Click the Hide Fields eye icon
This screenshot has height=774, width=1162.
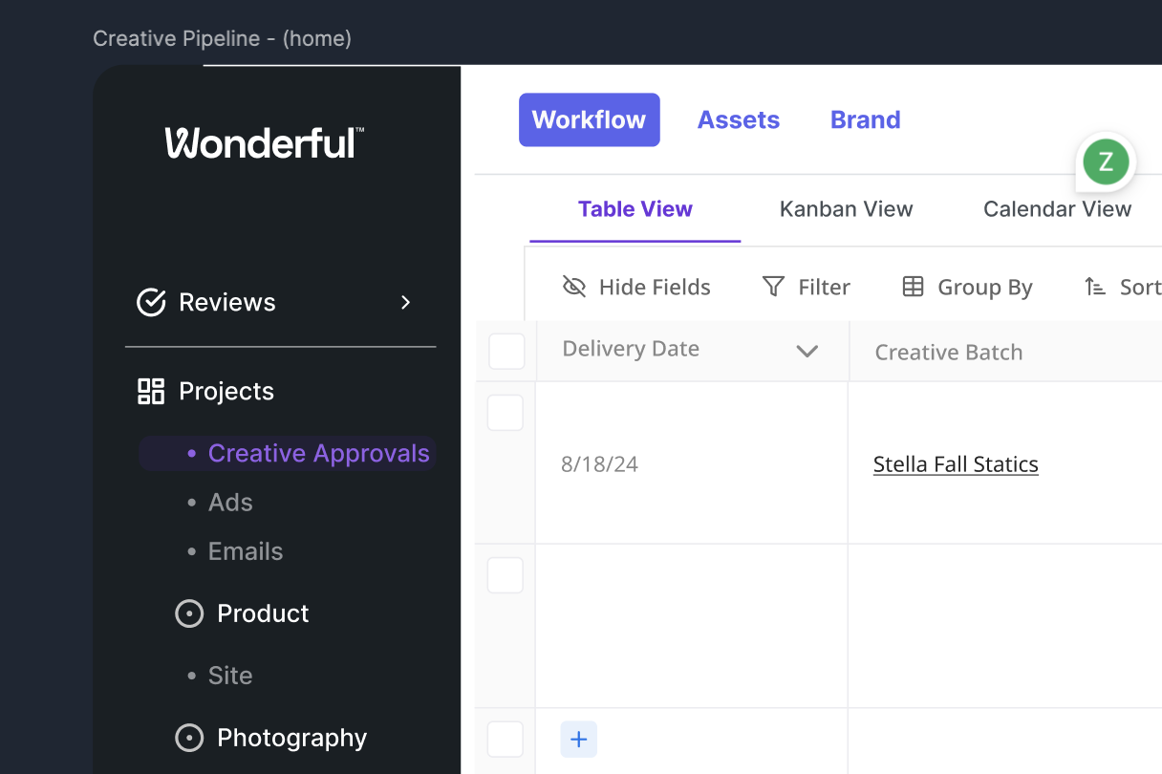click(574, 287)
